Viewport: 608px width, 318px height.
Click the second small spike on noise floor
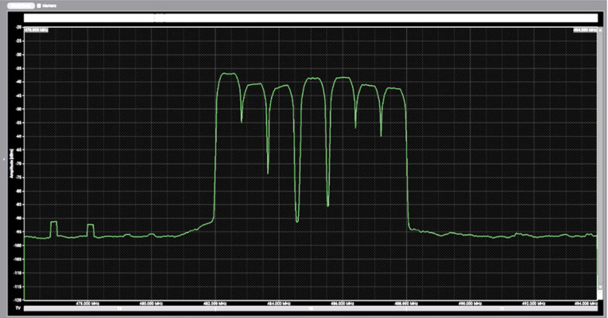tap(91, 226)
